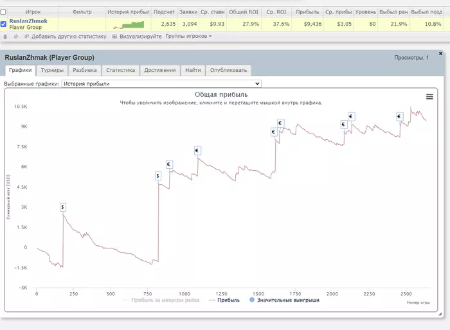Close the RuslanZhmak Player Group panel
Screen dimensions: 450x330
click(440, 54)
